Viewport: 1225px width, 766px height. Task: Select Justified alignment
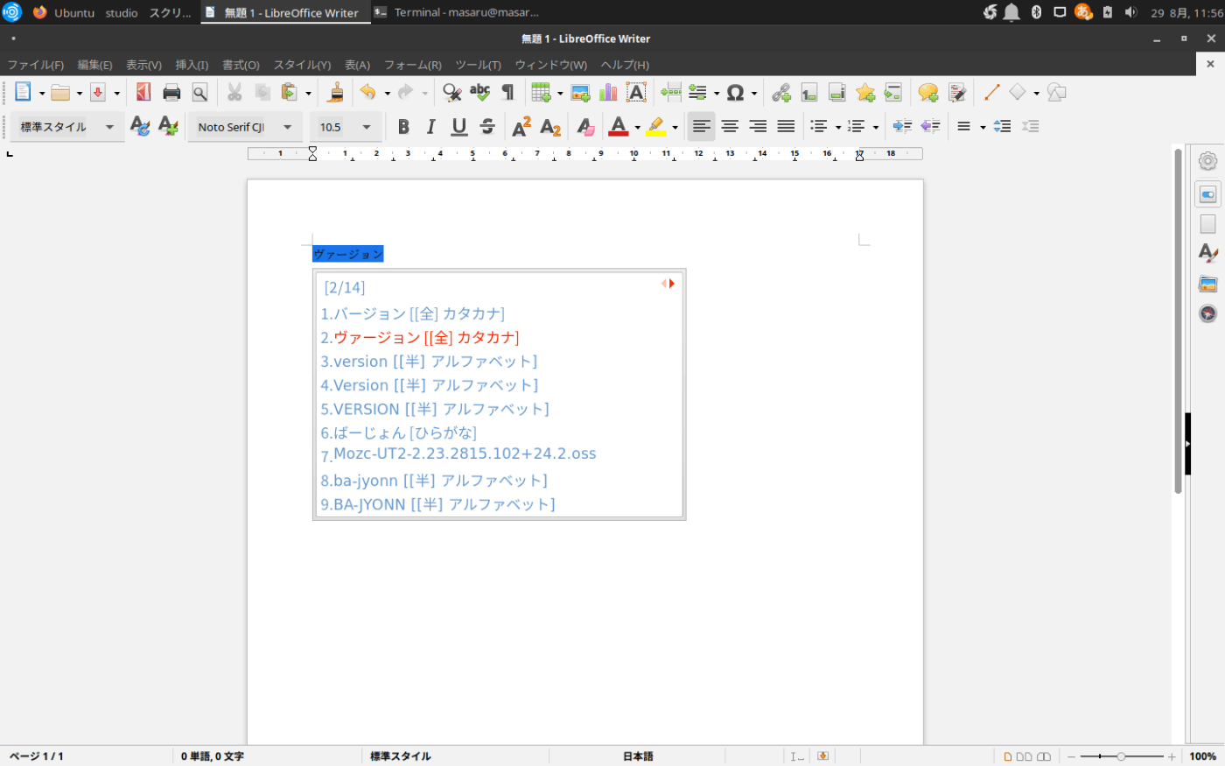coord(786,126)
